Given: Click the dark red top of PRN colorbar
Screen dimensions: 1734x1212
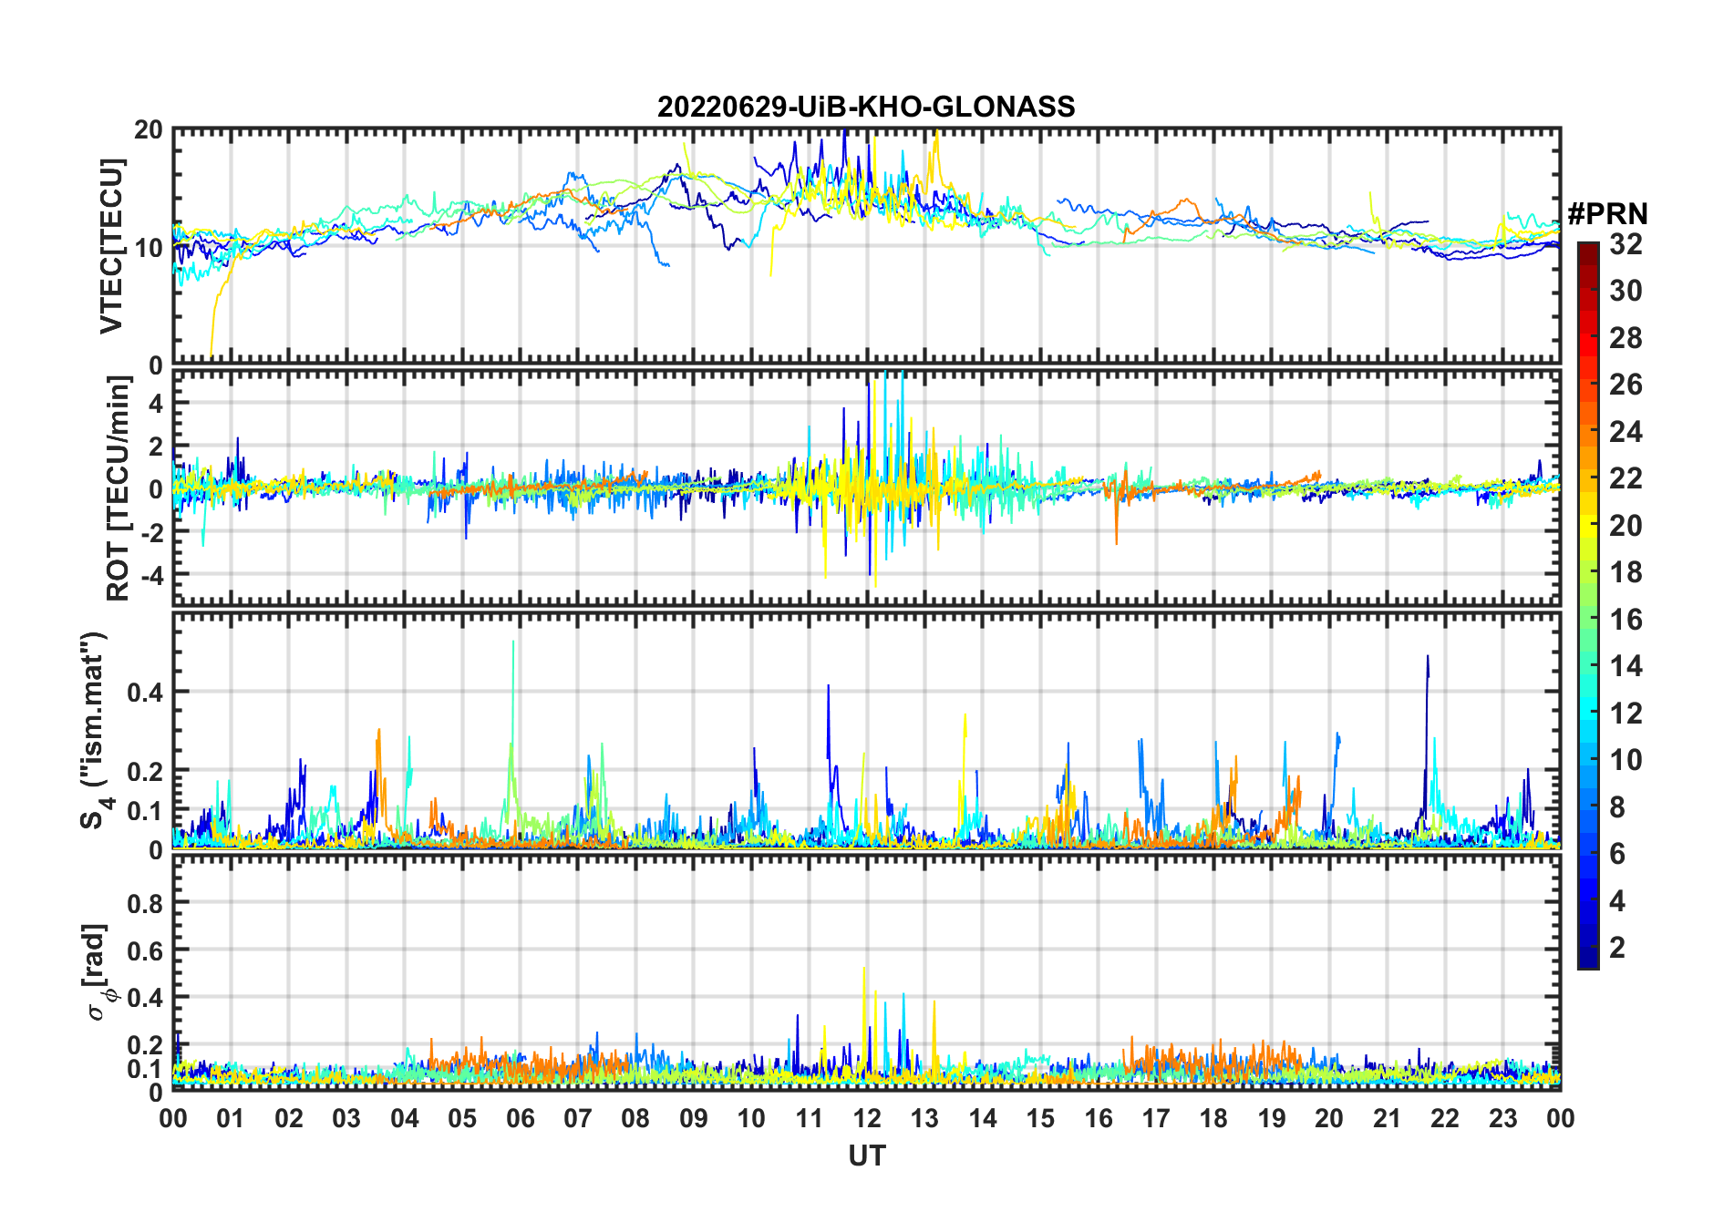Looking at the screenshot, I should (1588, 253).
